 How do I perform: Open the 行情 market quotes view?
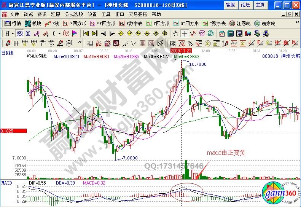[12, 23]
